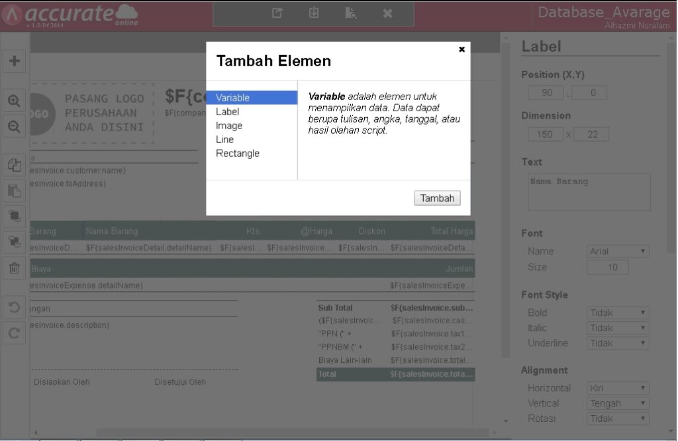The width and height of the screenshot is (678, 441).
Task: Select Image element type
Action: point(229,126)
